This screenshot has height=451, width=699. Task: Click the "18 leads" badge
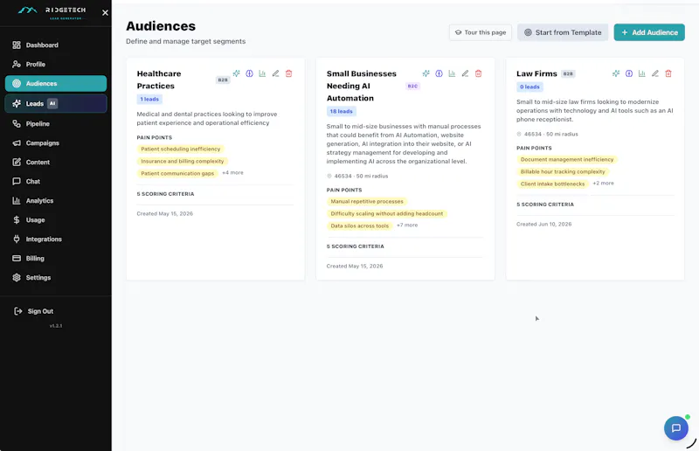[x=341, y=111]
